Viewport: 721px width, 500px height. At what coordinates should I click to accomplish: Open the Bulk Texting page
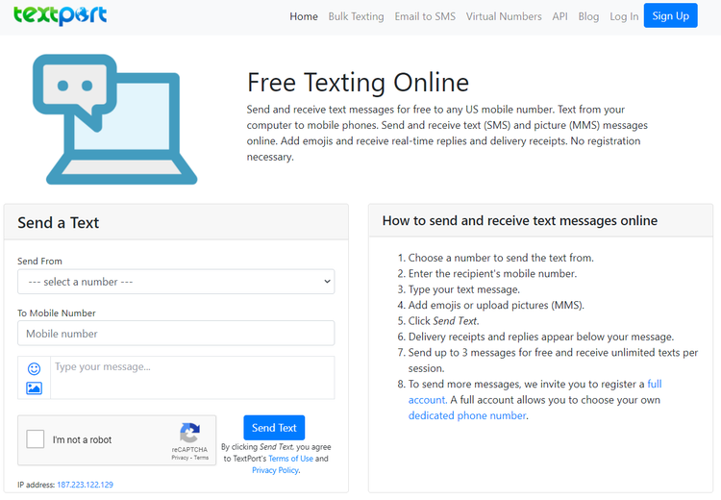(x=356, y=16)
